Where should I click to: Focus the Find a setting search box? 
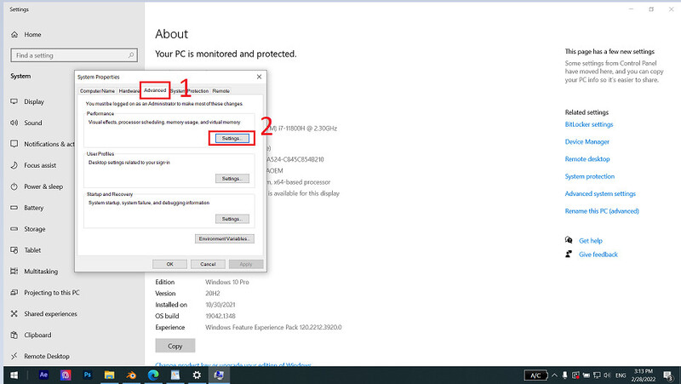coord(74,55)
